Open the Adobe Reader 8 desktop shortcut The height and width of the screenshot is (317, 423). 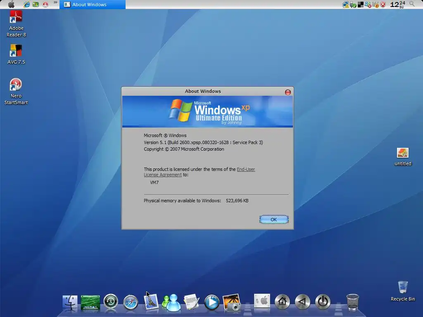pyautogui.click(x=16, y=24)
